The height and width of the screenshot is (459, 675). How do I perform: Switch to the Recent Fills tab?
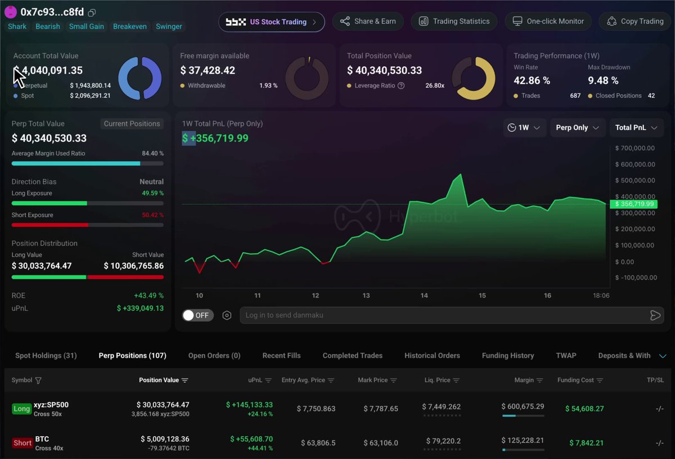pyautogui.click(x=281, y=355)
